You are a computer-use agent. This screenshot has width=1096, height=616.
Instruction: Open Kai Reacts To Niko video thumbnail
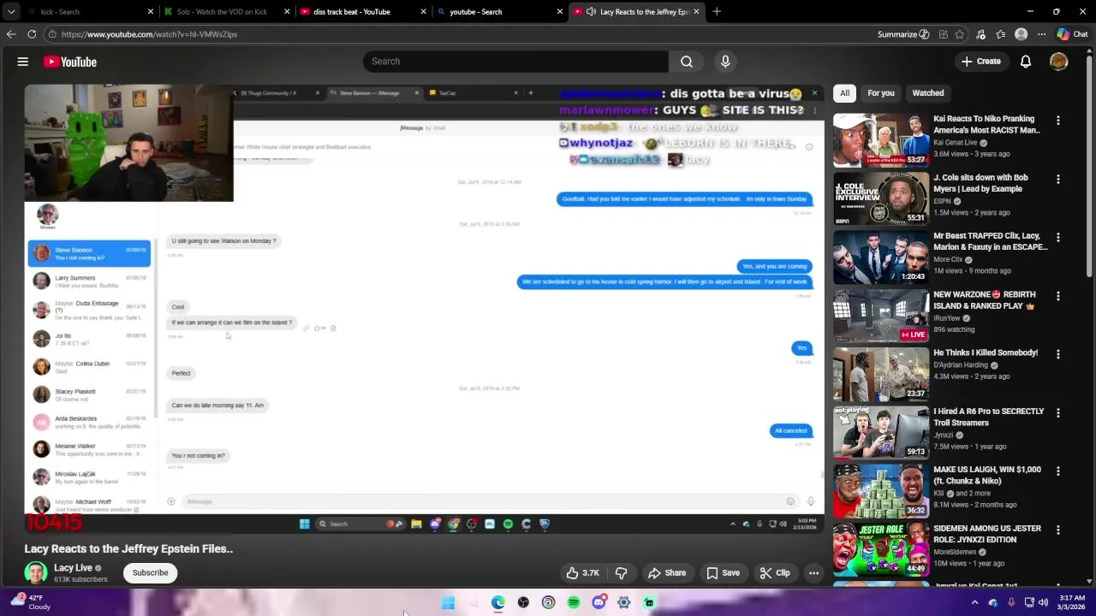point(881,140)
